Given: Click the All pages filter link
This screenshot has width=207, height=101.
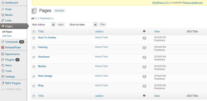Looking at the screenshot, I should [x=33, y=18].
